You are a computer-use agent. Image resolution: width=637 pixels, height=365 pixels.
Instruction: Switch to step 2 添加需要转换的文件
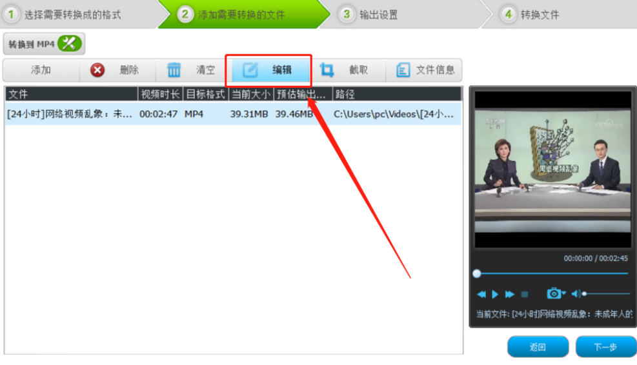pos(242,15)
